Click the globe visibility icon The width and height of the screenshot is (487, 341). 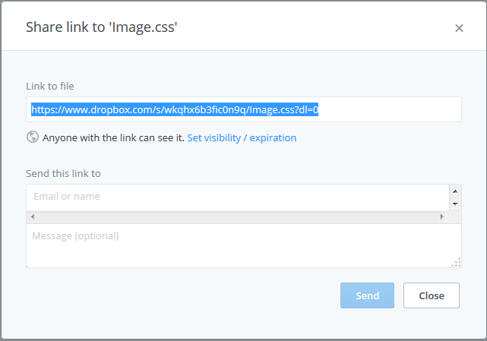[33, 137]
